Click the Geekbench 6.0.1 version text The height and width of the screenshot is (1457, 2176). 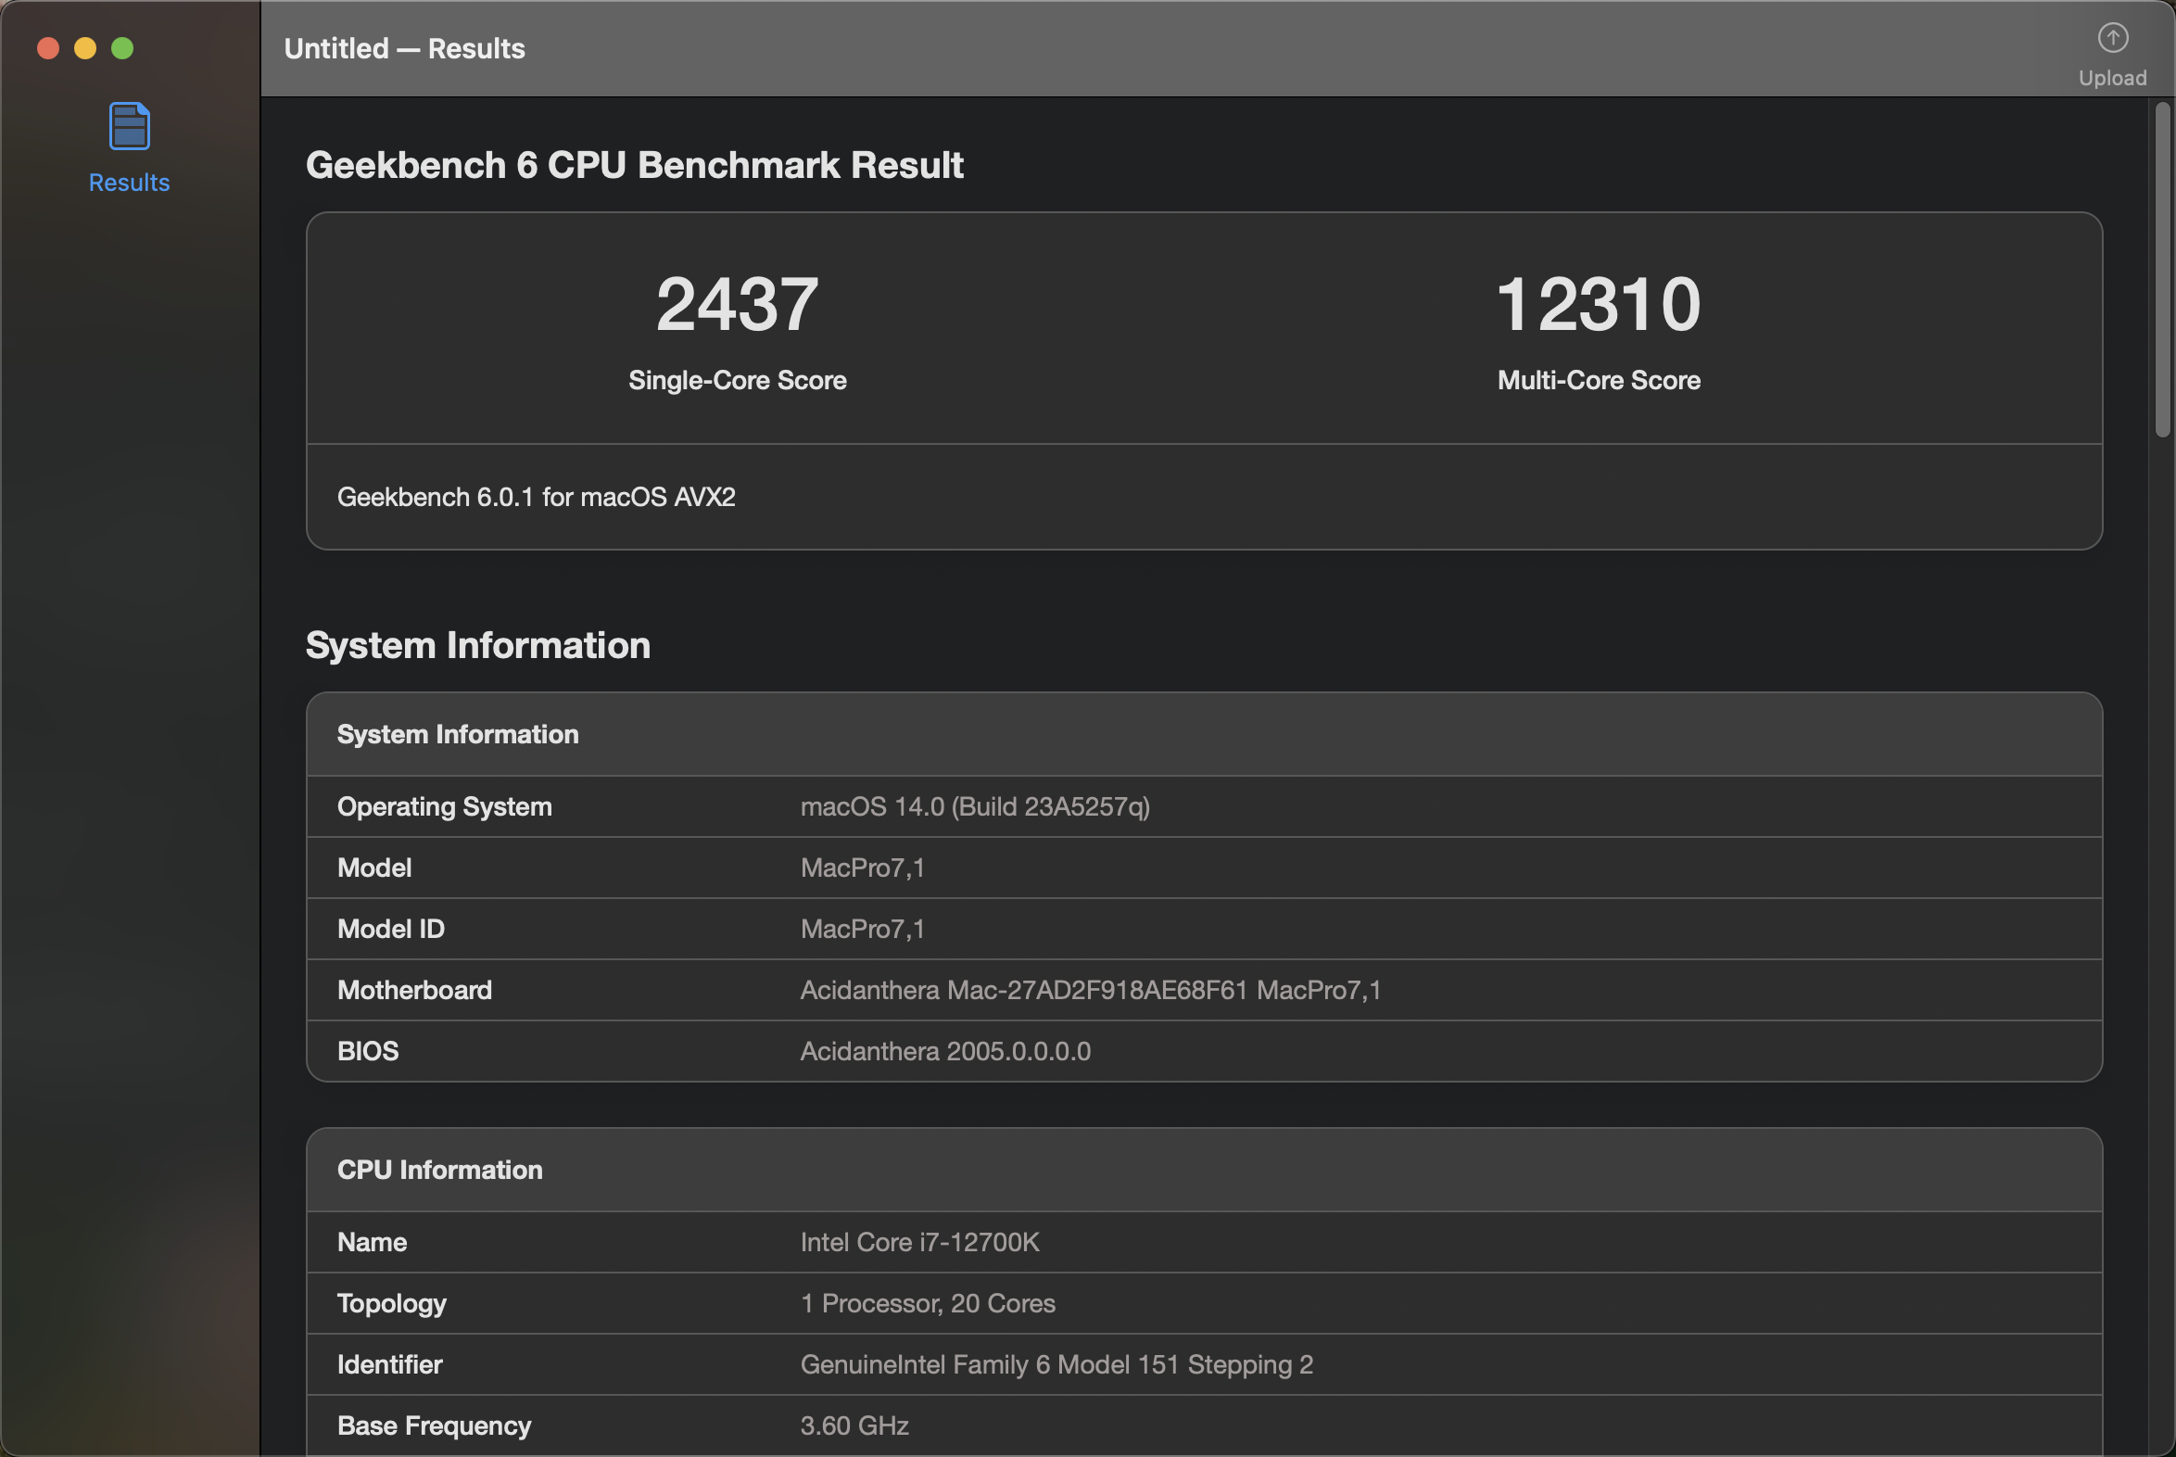point(536,497)
